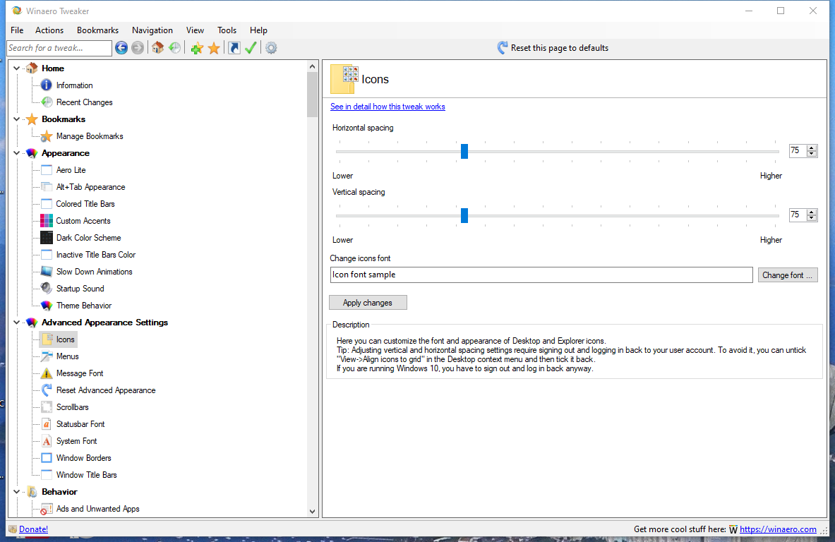Click the Reset page blue arrow icon
This screenshot has height=542, width=835.
tap(502, 48)
